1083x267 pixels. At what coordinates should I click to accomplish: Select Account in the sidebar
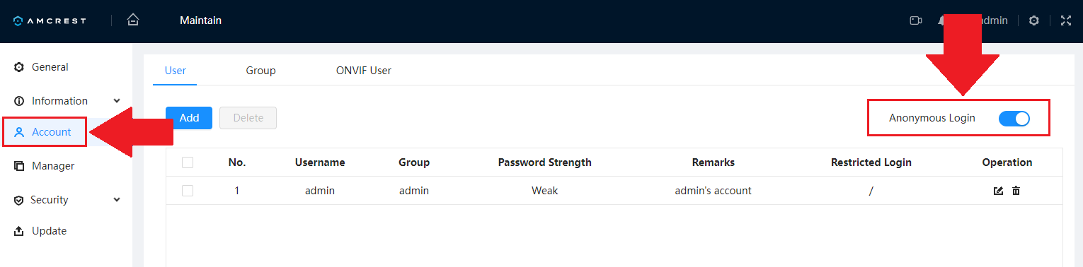pyautogui.click(x=45, y=132)
